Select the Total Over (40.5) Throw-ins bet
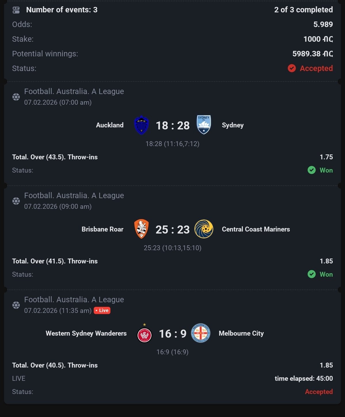345x417 pixels. coord(55,365)
